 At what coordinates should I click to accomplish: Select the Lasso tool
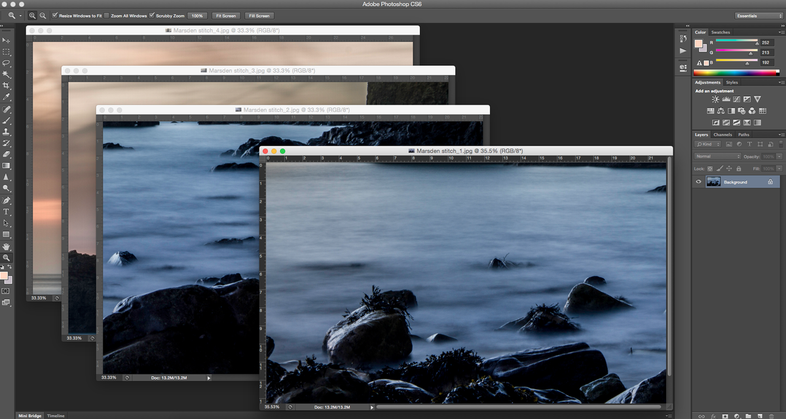[7, 63]
